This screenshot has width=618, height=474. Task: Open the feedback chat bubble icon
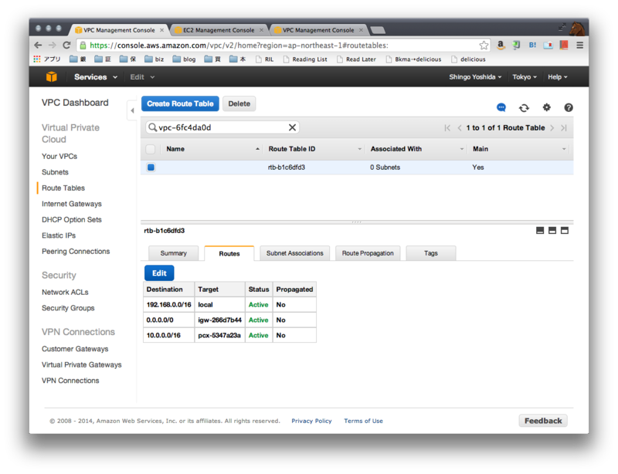tap(501, 107)
